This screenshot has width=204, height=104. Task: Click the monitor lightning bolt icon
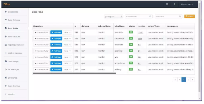pos(5,94)
